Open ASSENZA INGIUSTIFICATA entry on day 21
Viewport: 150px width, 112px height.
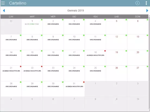pos(11,71)
